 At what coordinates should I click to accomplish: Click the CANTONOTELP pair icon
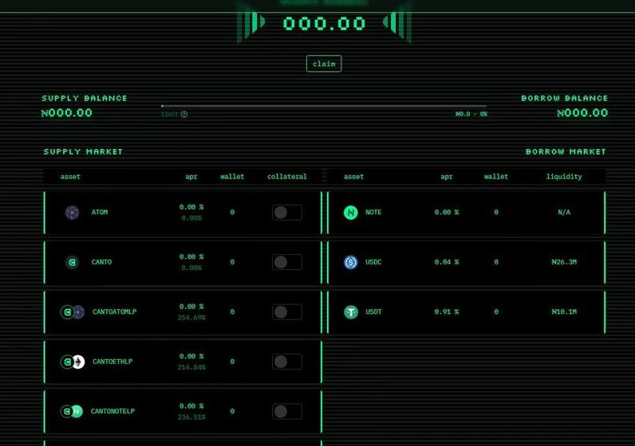point(72,412)
